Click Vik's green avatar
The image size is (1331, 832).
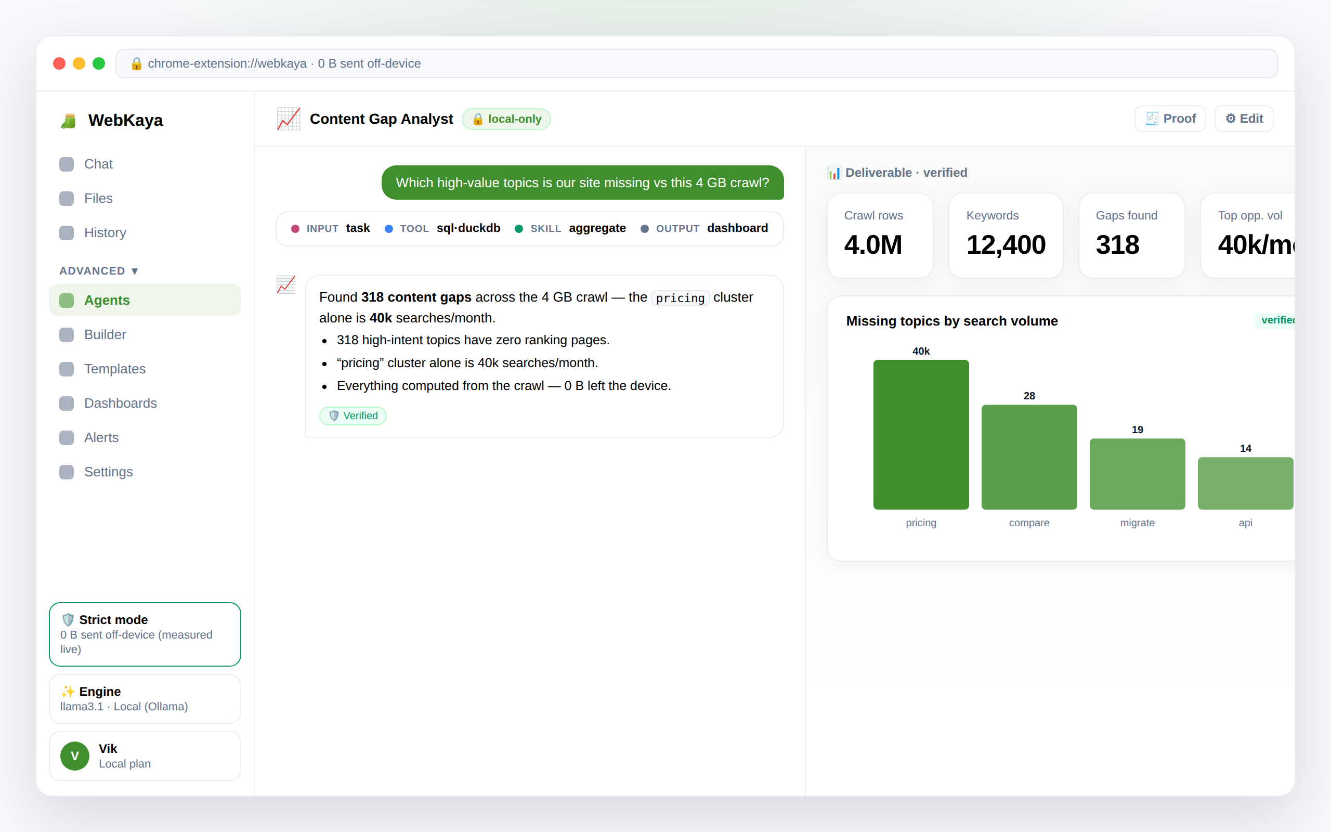point(75,756)
